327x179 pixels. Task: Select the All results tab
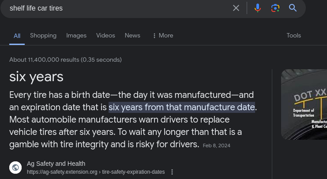coord(17,36)
